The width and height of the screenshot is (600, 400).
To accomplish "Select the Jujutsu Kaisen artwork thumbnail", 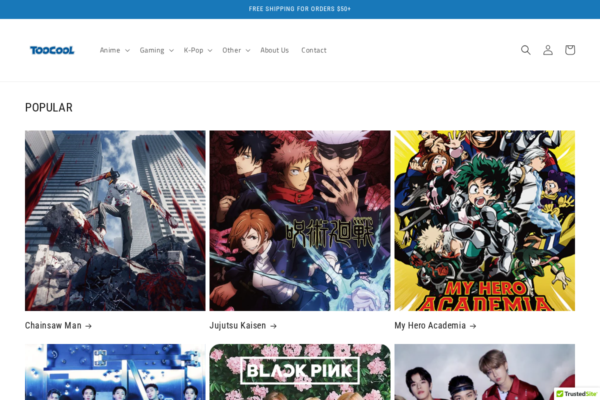I will (x=299, y=220).
